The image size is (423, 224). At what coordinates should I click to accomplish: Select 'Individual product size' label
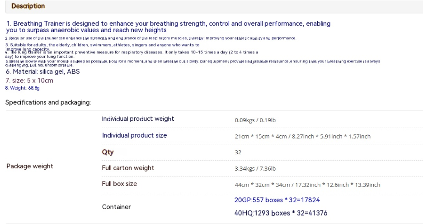click(x=134, y=135)
